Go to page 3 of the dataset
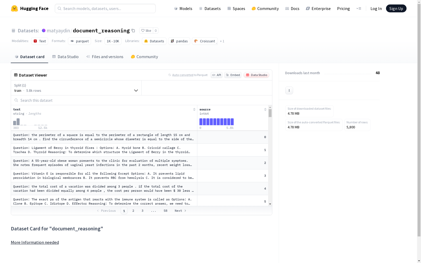The width and height of the screenshot is (421, 263). (x=143, y=211)
